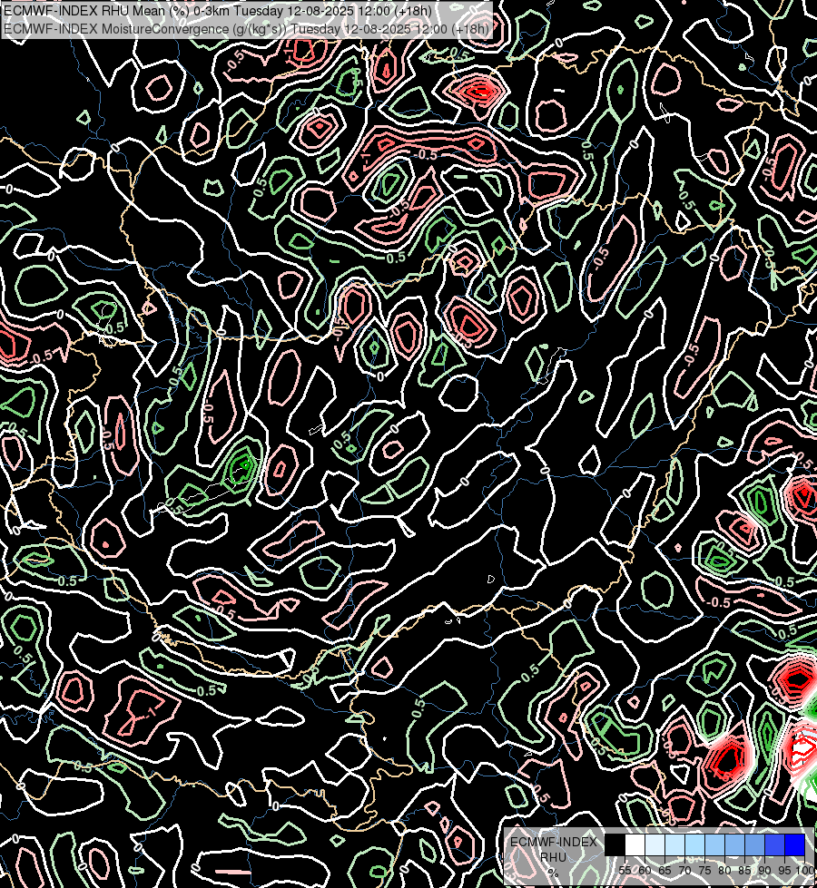Screen dimensions: 817x888
Task: Click the legend value 100
Action: tap(804, 871)
